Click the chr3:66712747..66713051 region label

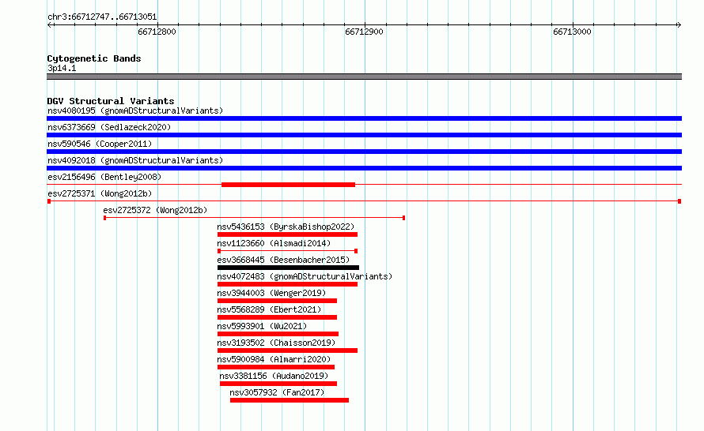(x=102, y=17)
